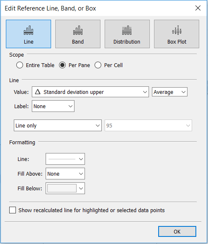Open the Label None dropdown
The image size is (208, 244).
pyautogui.click(x=53, y=106)
